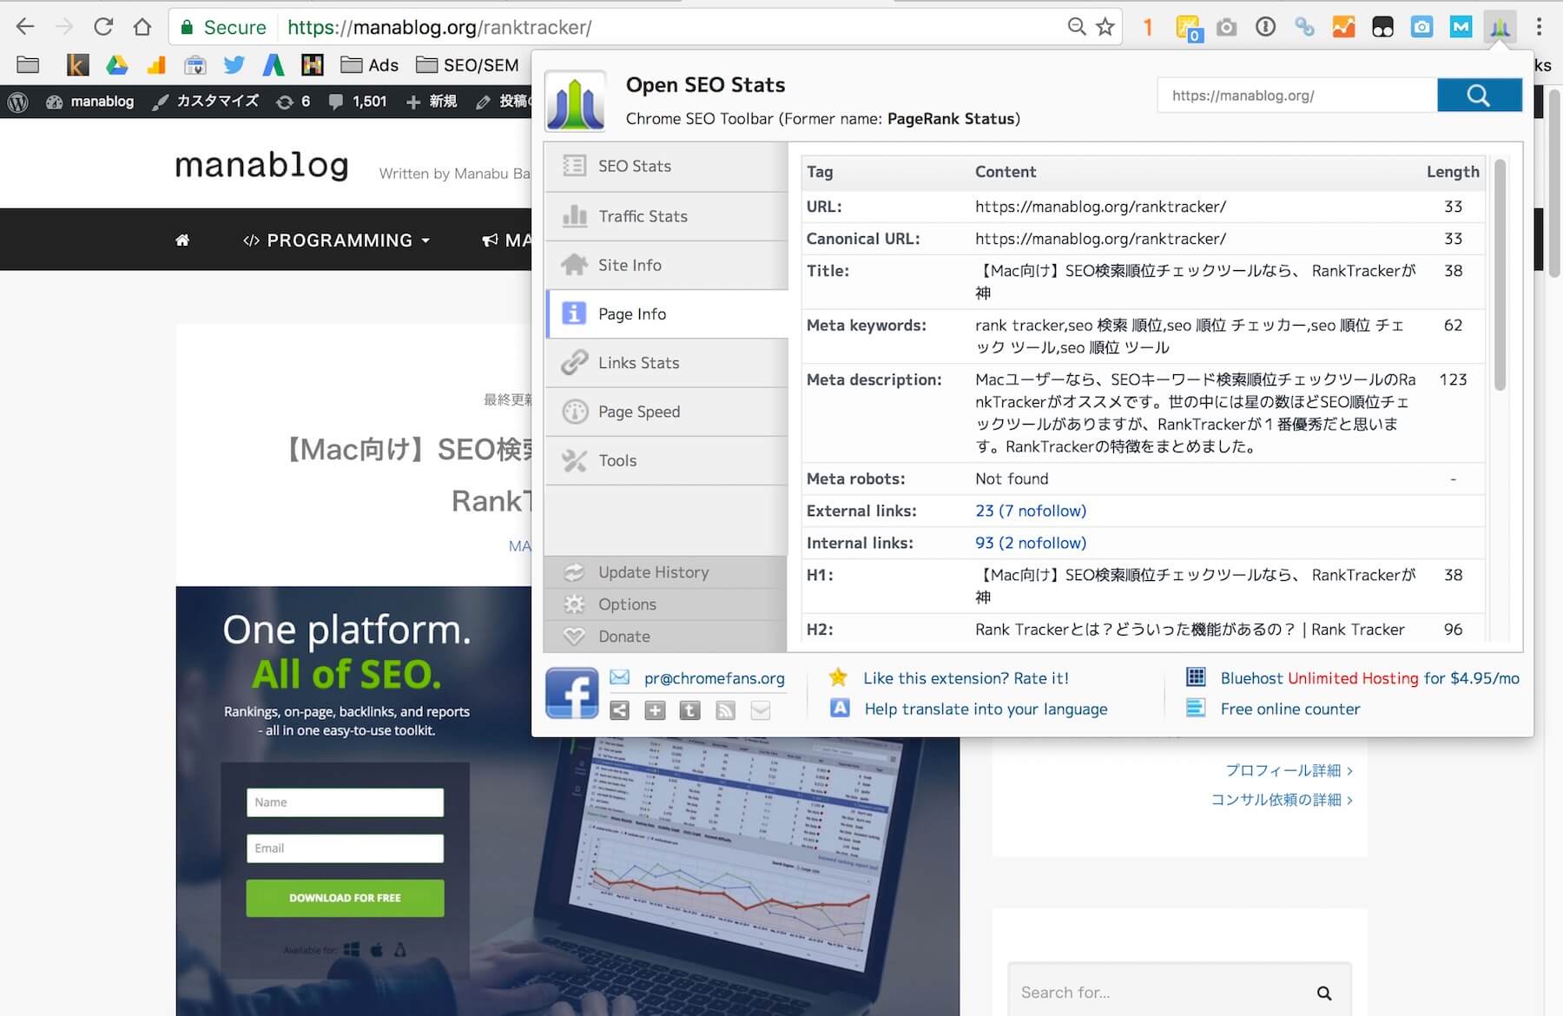Open the Open SEO Stats extension icon
Screen dimensions: 1563x1016
(1500, 28)
